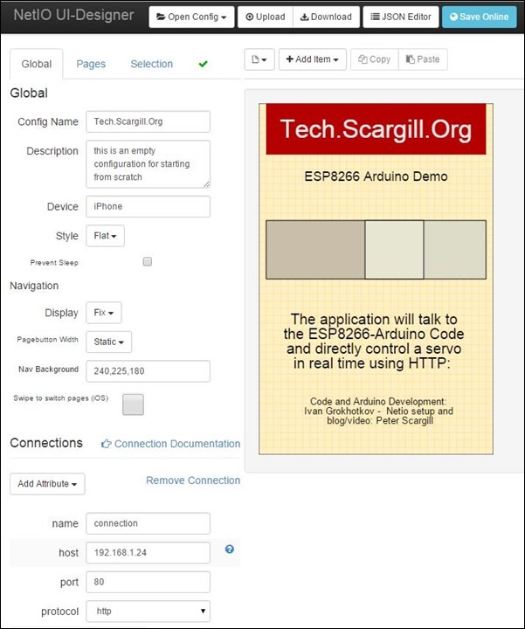Image resolution: width=525 pixels, height=629 pixels.
Task: Click the Remove Connection link
Action: coord(192,480)
